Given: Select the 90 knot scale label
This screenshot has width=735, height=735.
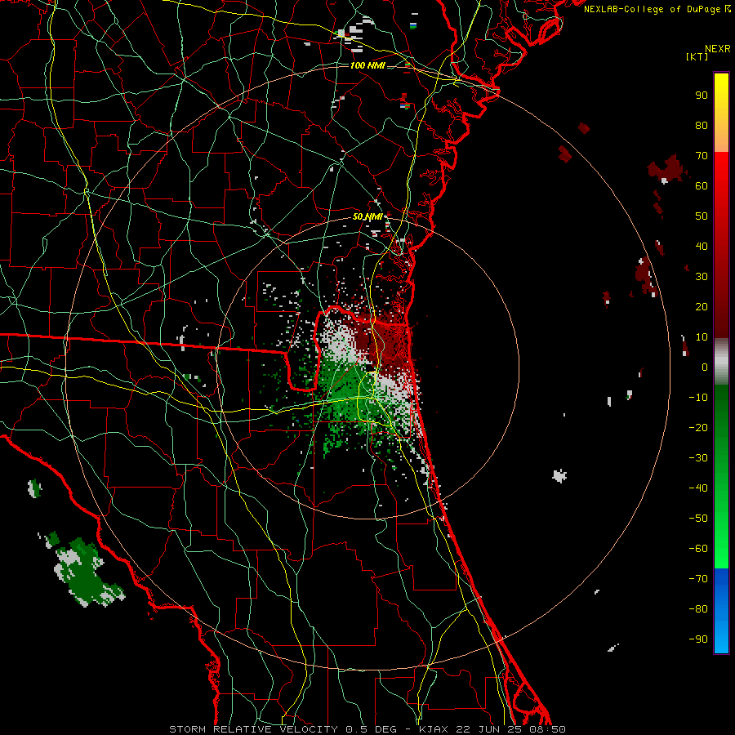Looking at the screenshot, I should pyautogui.click(x=702, y=96).
